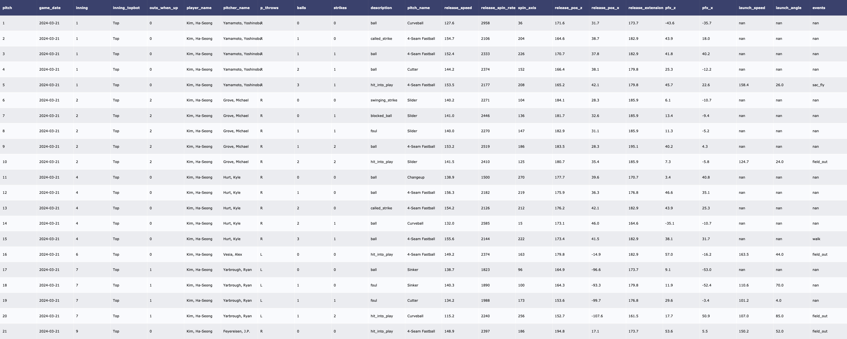847x339 pixels.
Task: Click the sac_fly events cell
Action: tap(818, 85)
